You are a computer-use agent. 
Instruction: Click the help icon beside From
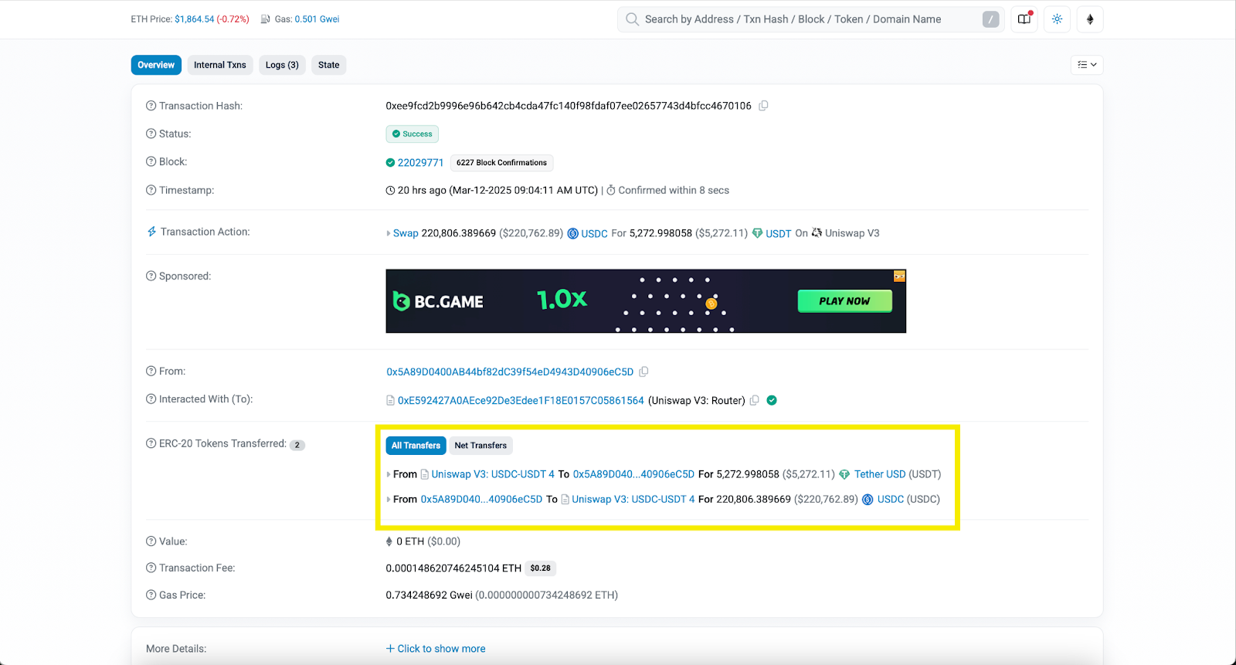pyautogui.click(x=151, y=372)
